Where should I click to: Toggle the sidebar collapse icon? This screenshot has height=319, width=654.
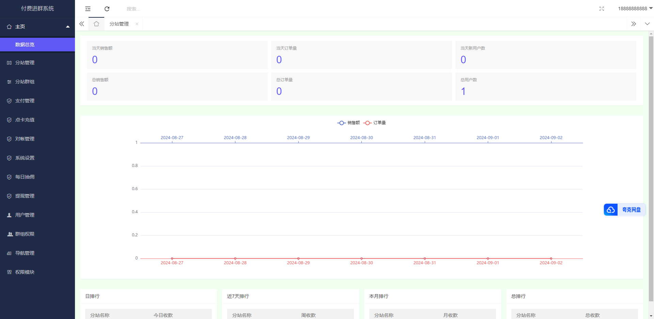(x=88, y=9)
